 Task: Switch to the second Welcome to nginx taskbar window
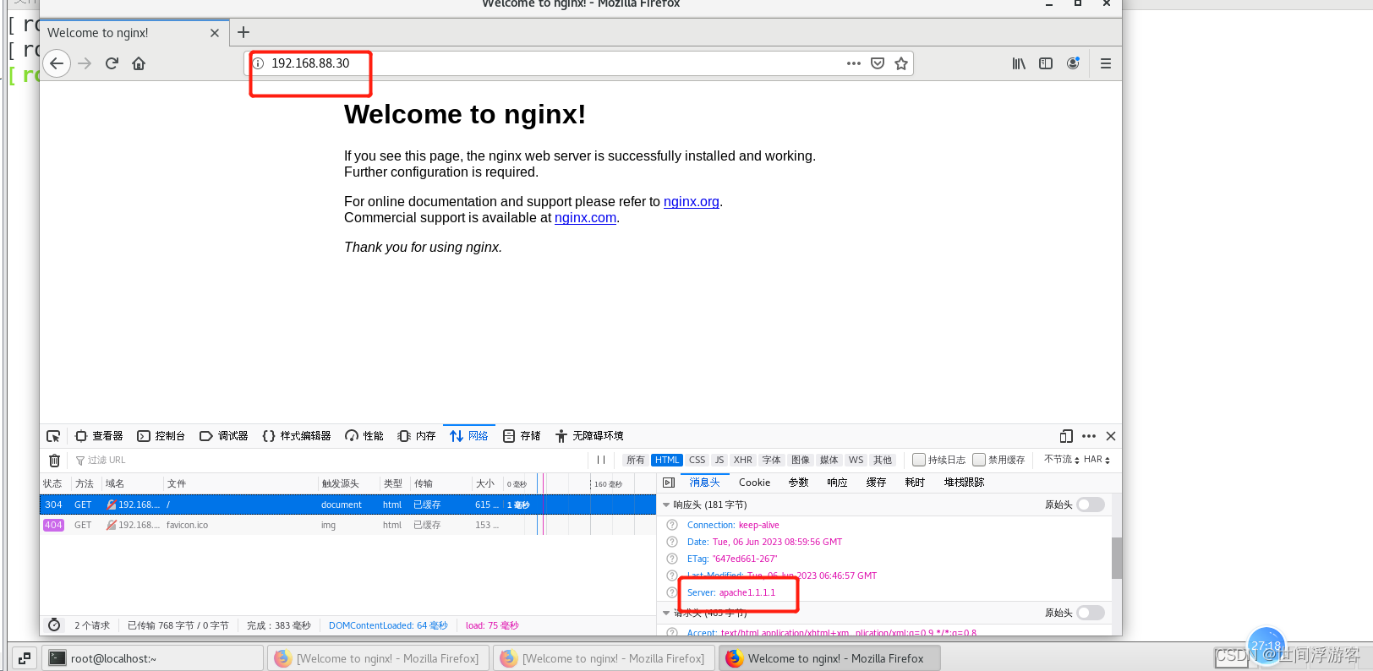point(604,658)
